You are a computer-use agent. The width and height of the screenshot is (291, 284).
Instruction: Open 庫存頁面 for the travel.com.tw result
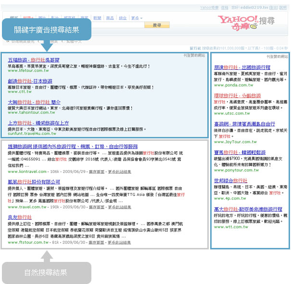click(97, 207)
